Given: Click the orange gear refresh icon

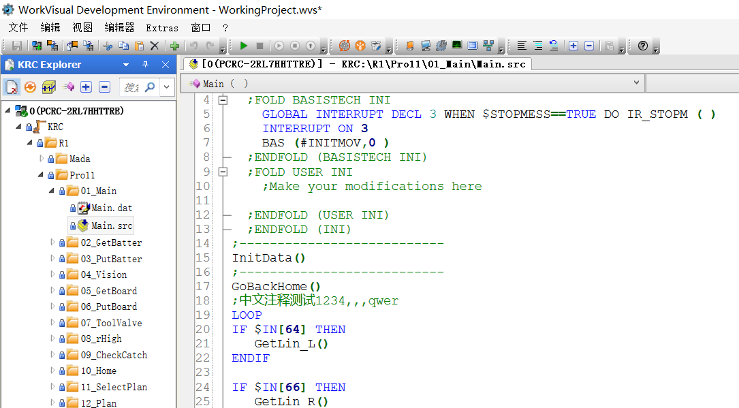Looking at the screenshot, I should click(x=345, y=46).
